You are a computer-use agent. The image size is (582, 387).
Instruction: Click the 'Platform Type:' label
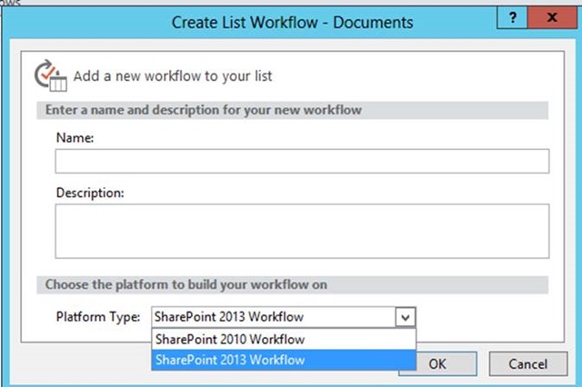click(x=98, y=317)
